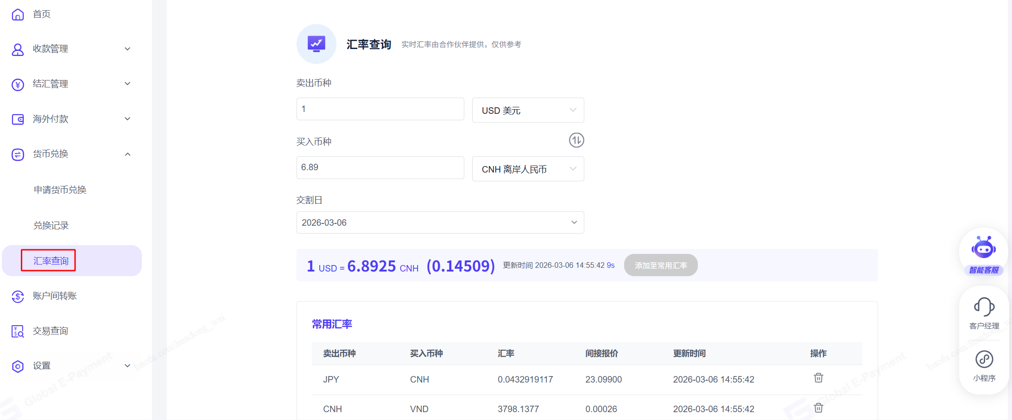
Task: Open 申请货币兑换 submenu item
Action: coord(60,190)
